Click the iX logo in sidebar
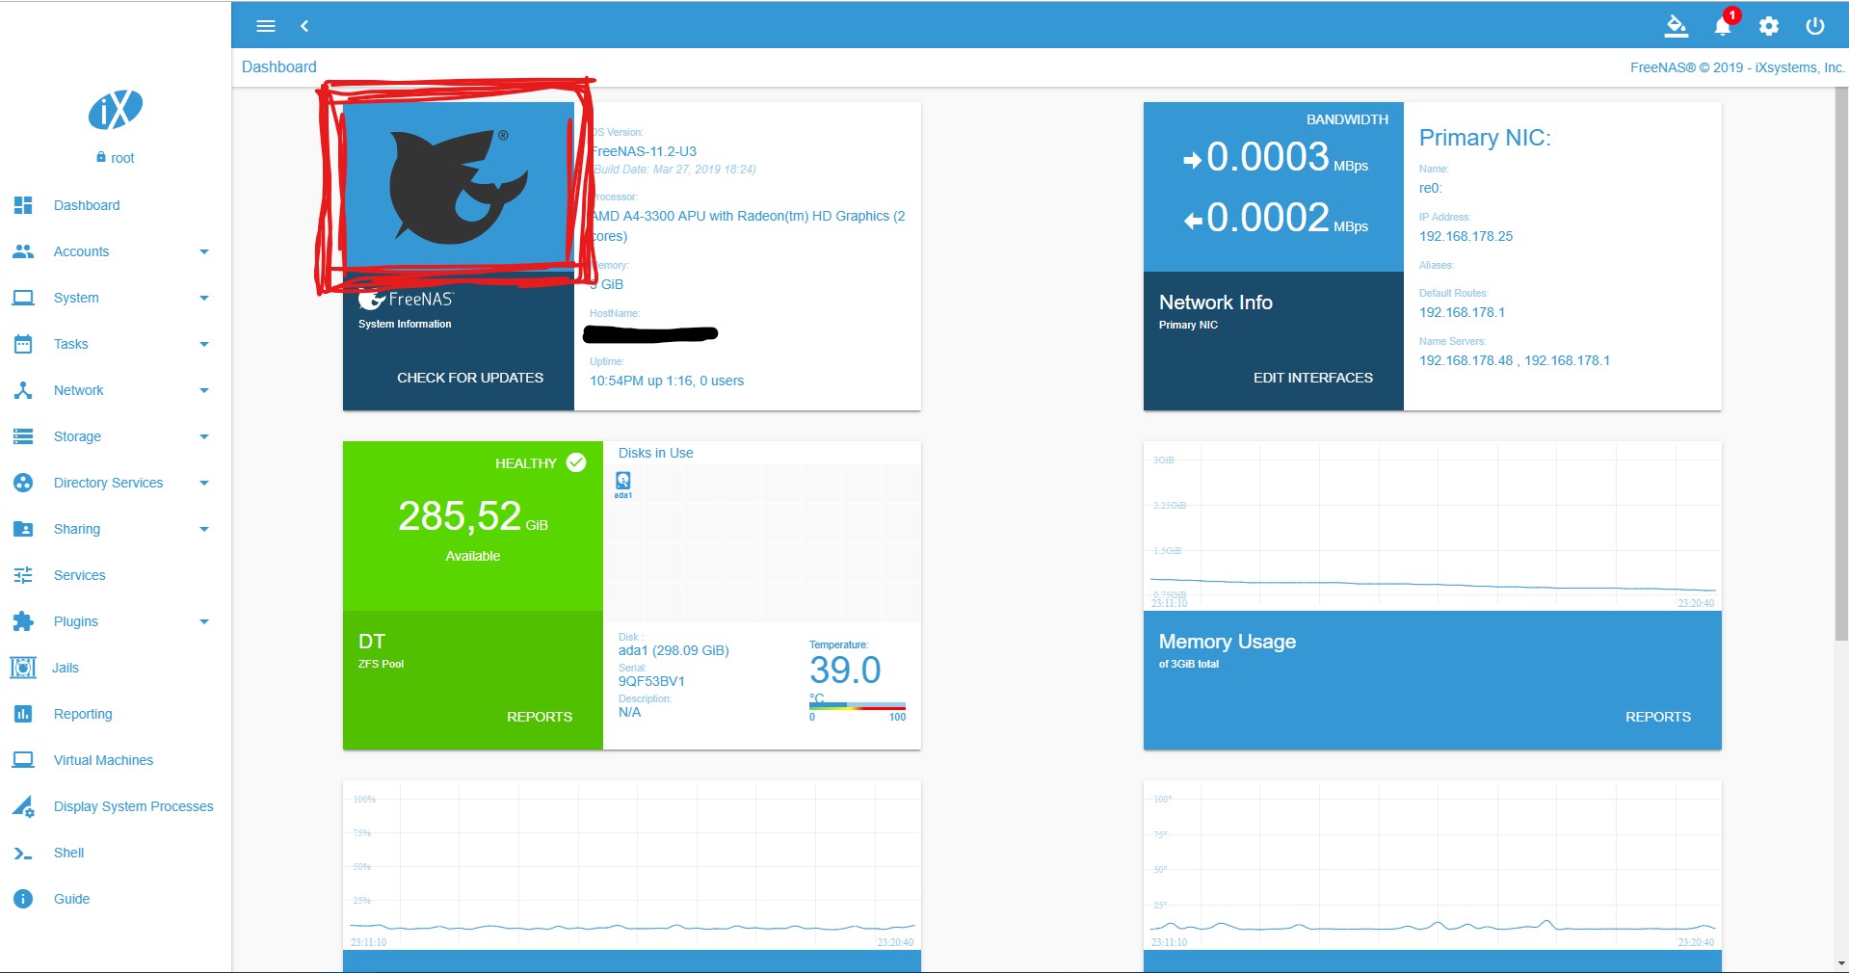 click(116, 110)
